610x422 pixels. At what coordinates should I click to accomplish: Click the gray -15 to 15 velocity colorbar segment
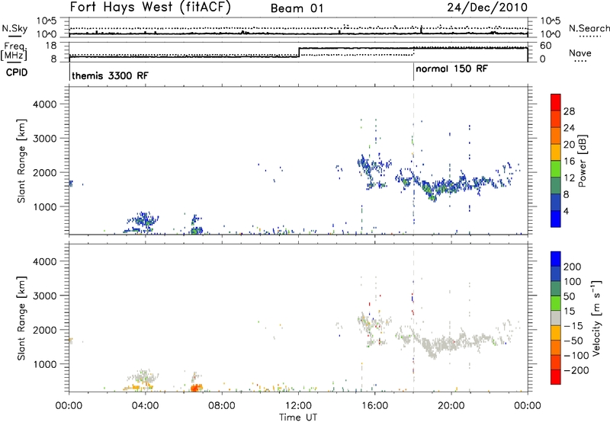click(x=556, y=318)
